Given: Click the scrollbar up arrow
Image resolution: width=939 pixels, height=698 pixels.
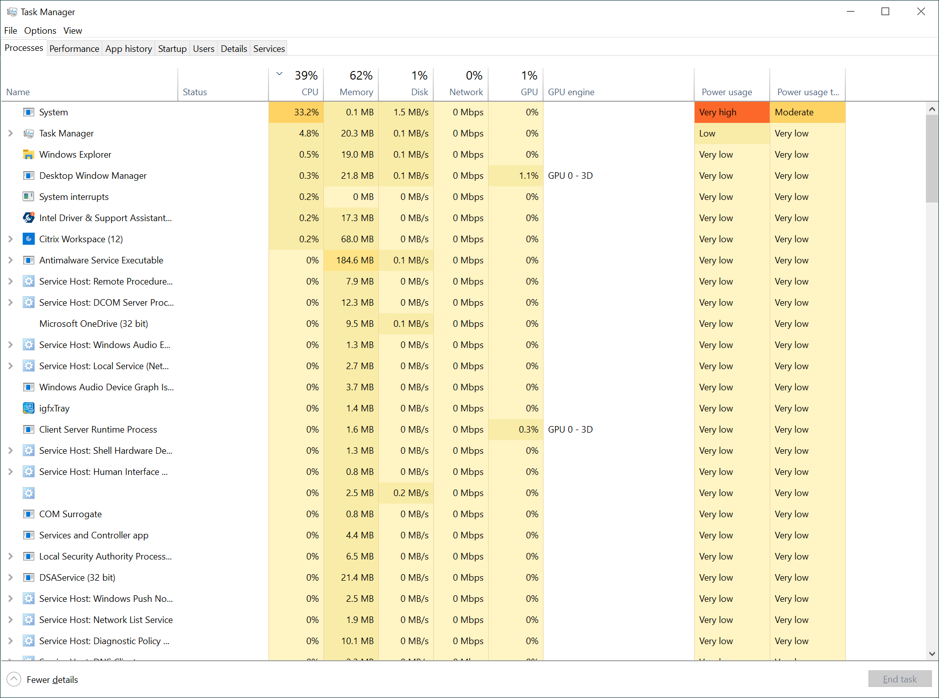Looking at the screenshot, I should pos(932,109).
